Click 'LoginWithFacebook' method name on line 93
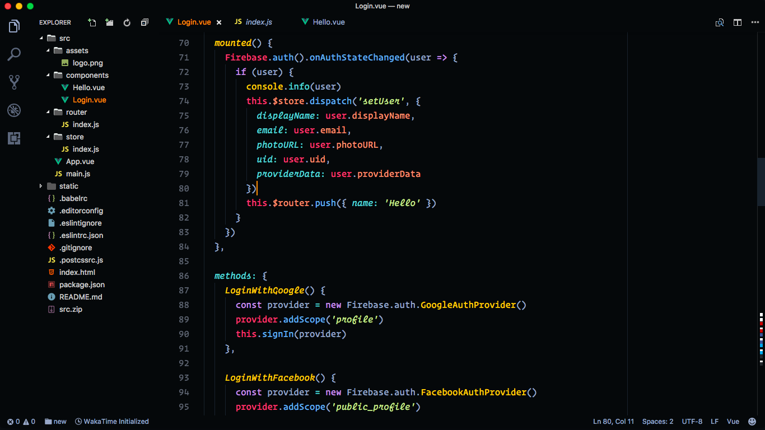Viewport: 765px width, 430px height. tap(270, 378)
